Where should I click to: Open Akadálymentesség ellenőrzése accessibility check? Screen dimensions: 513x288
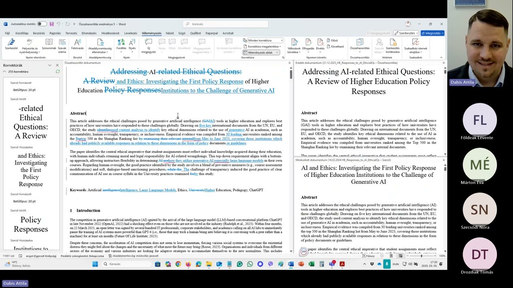tap(100, 46)
